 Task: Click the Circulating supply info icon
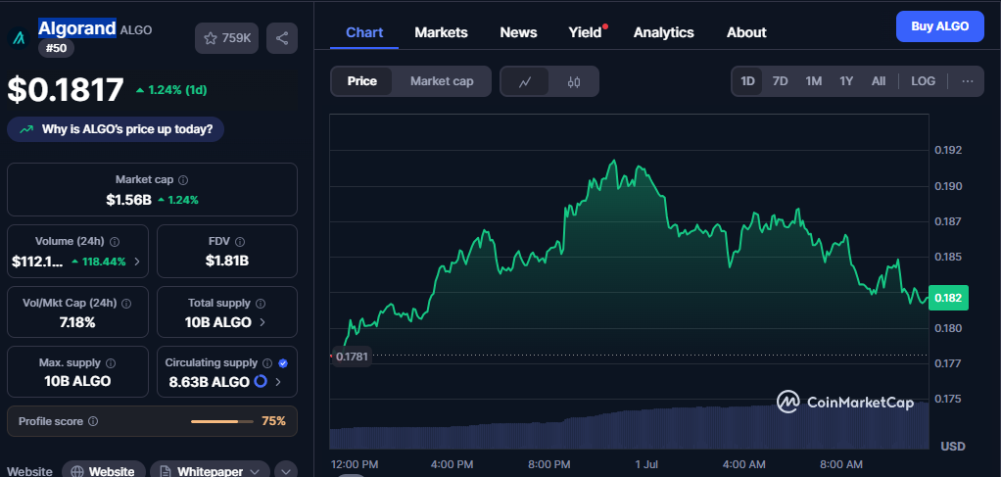click(x=267, y=362)
